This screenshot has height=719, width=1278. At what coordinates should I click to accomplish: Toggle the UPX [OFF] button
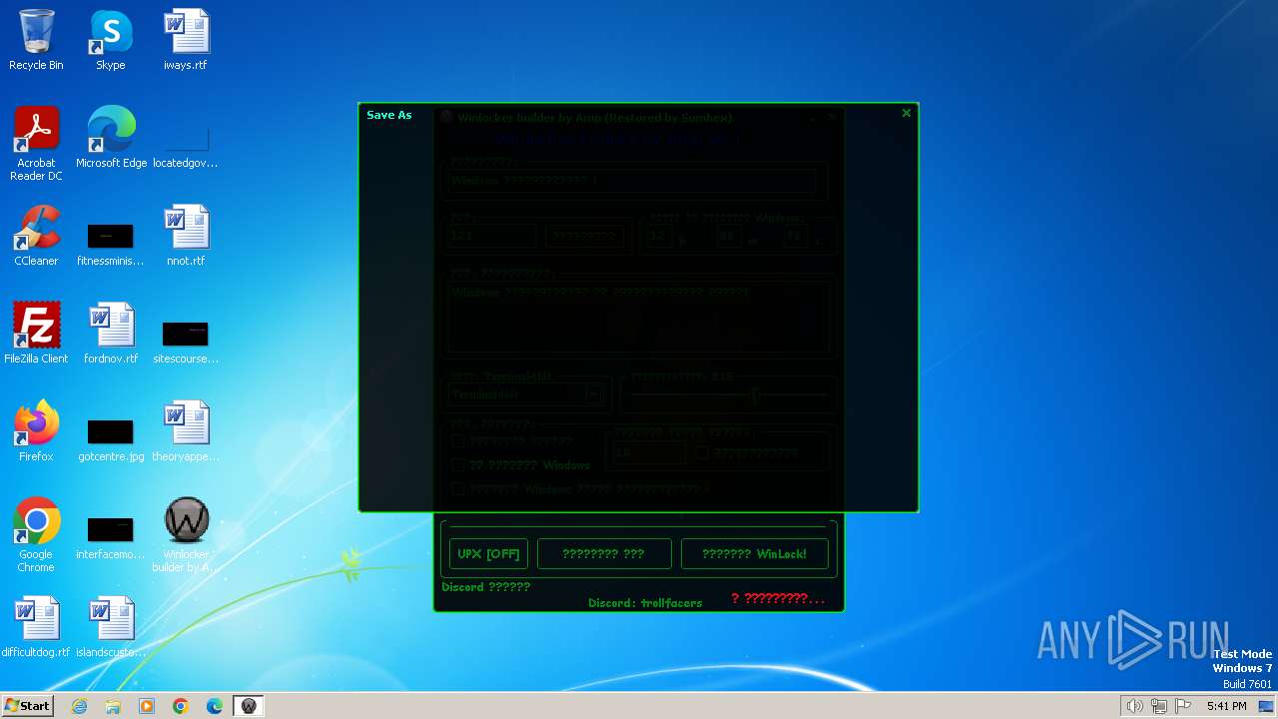coord(488,553)
